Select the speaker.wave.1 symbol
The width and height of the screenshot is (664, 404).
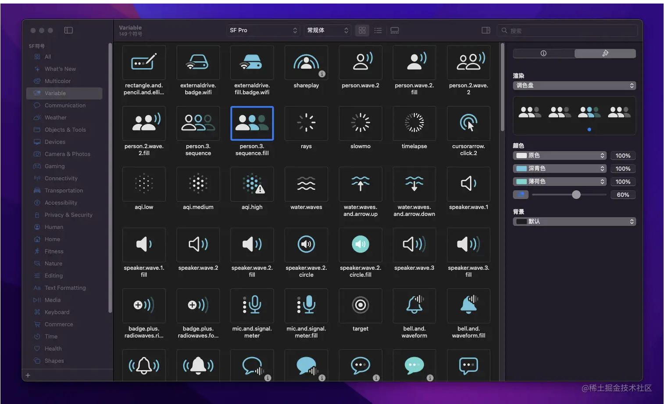tap(468, 184)
